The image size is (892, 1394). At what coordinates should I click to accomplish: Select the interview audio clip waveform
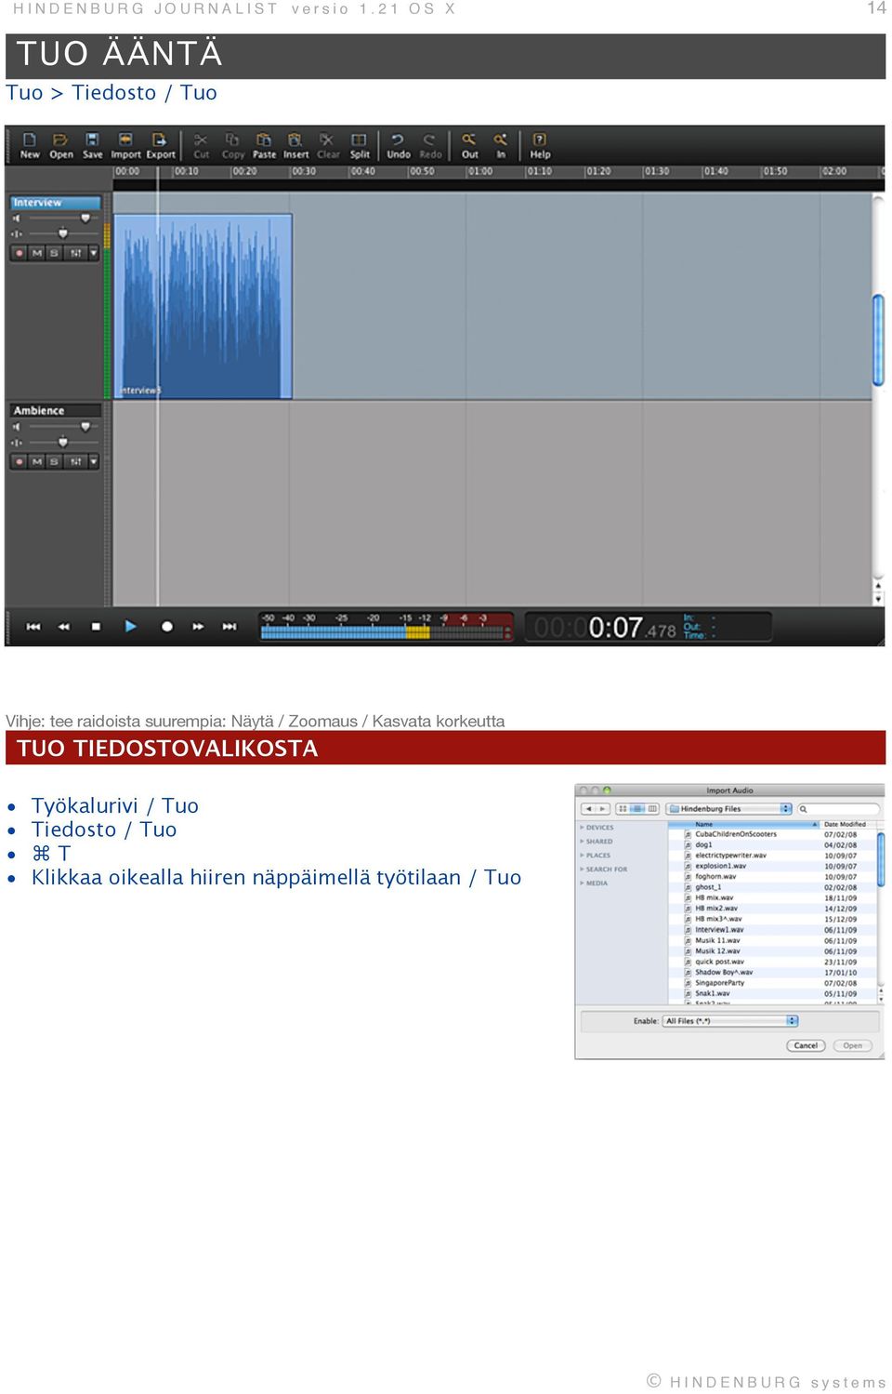click(x=203, y=306)
